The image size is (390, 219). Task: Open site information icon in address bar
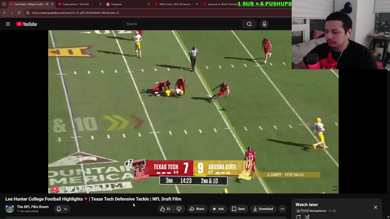click(28, 13)
